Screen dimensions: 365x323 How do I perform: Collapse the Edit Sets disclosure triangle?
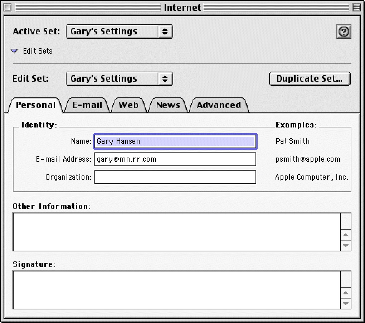pos(14,51)
